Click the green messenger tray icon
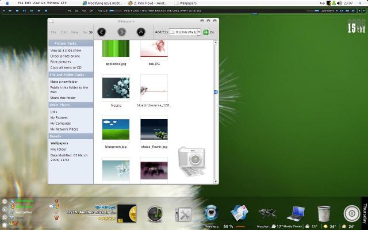This screenshot has width=368, height=230. tap(334, 3)
